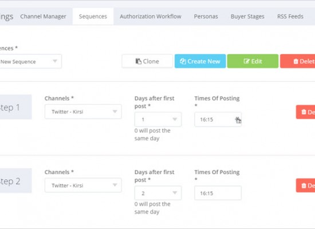Open the RSS Feeds tab
The image size is (315, 229).
point(290,17)
